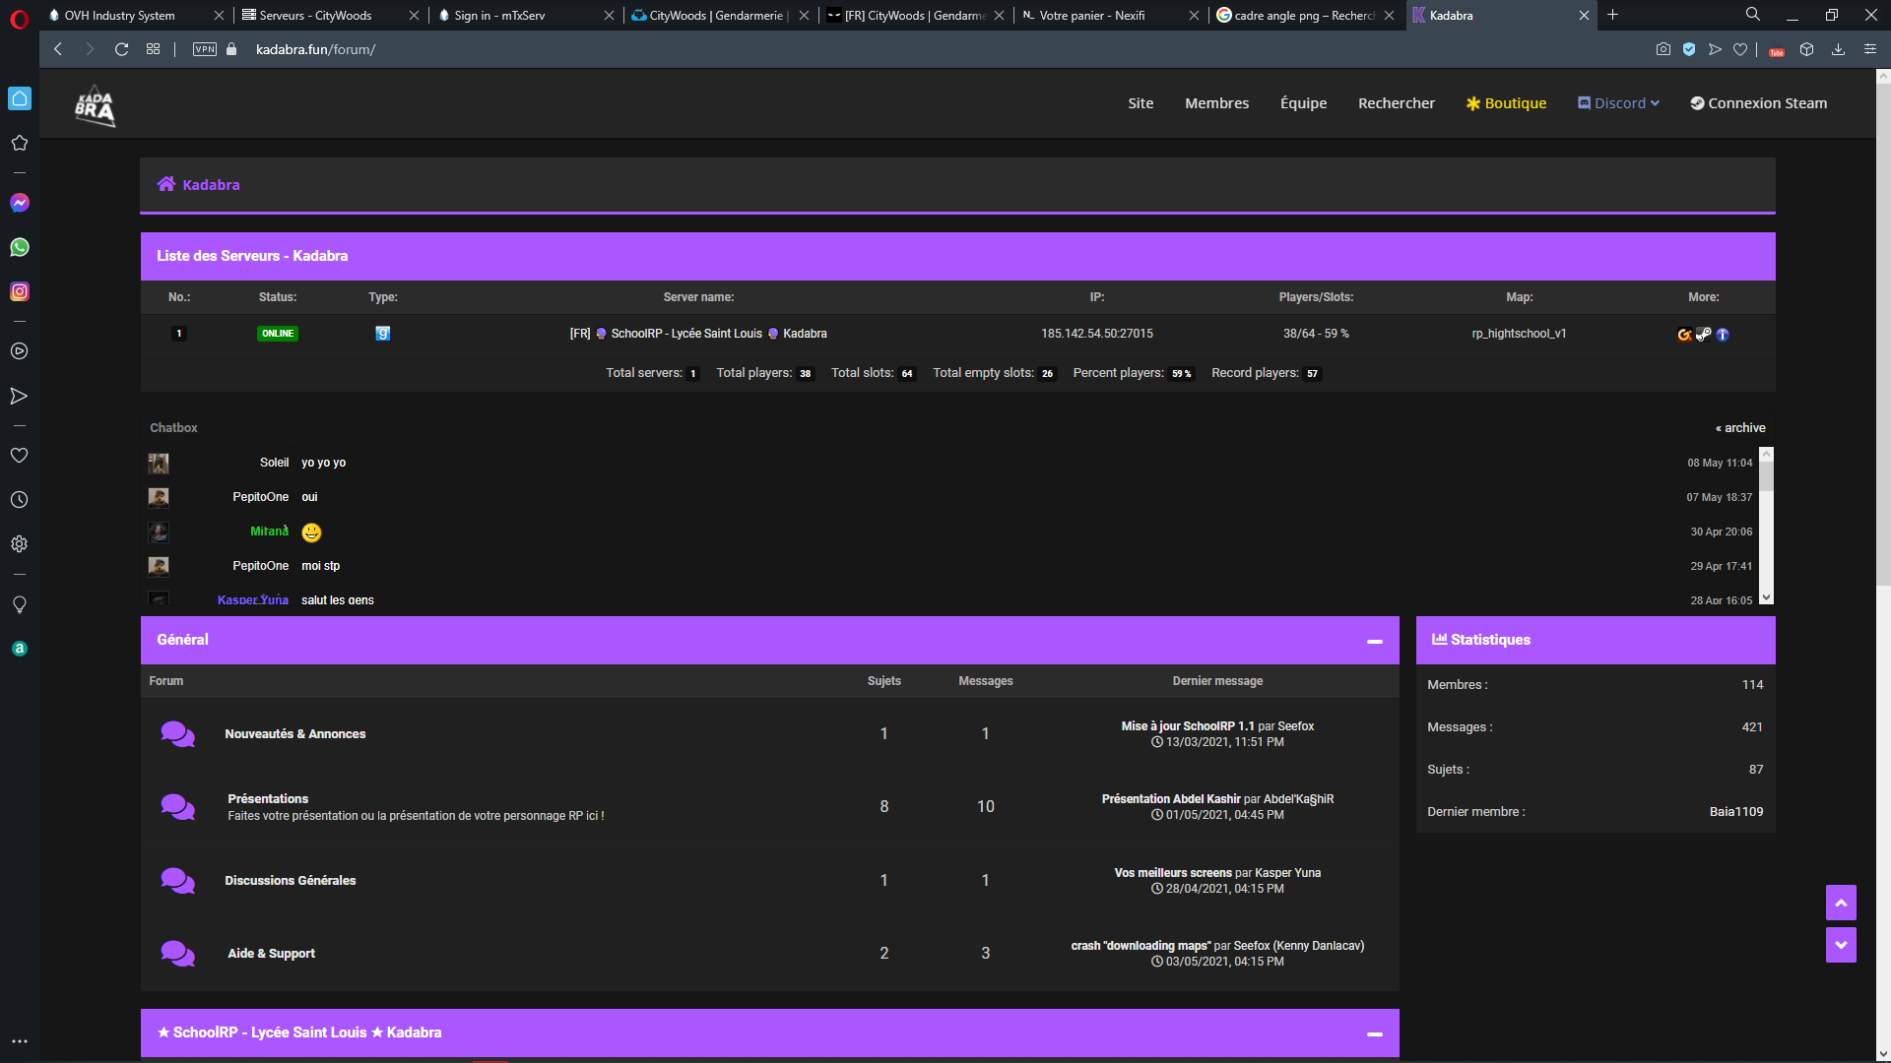Image resolution: width=1891 pixels, height=1063 pixels.
Task: Click the Garry's Mod type icon in the server row
Action: pos(383,334)
